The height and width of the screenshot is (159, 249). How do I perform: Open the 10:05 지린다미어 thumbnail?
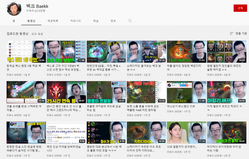click(146, 132)
